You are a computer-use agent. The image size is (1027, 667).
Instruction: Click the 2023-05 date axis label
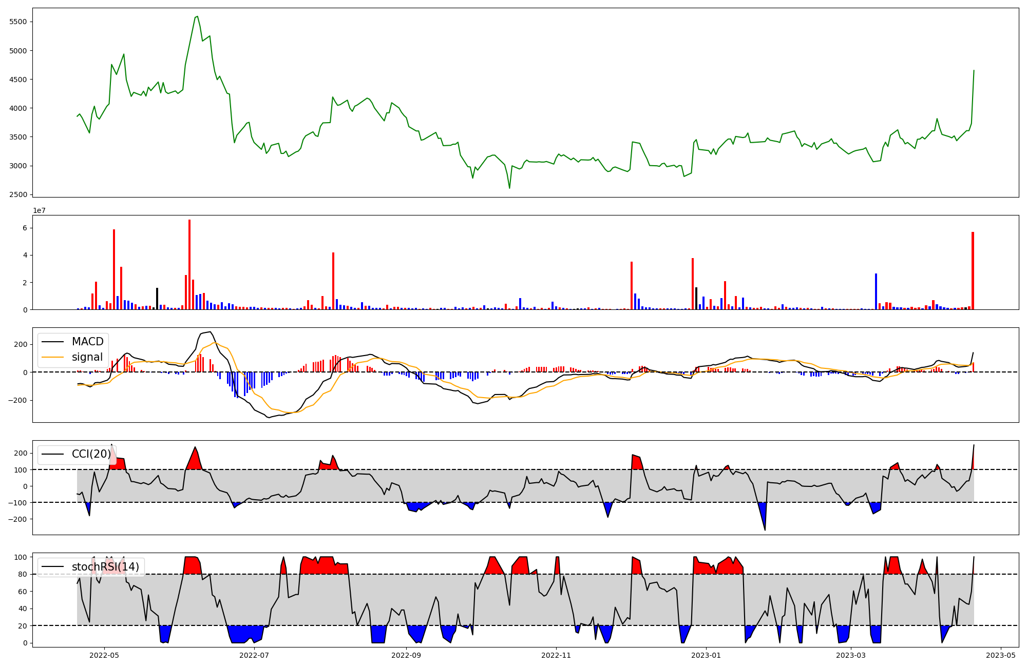tap(1001, 655)
